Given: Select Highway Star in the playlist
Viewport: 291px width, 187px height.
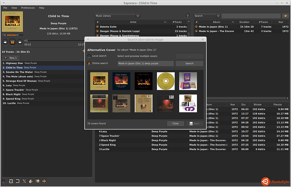Looking at the screenshot, I should click(x=43, y=63).
